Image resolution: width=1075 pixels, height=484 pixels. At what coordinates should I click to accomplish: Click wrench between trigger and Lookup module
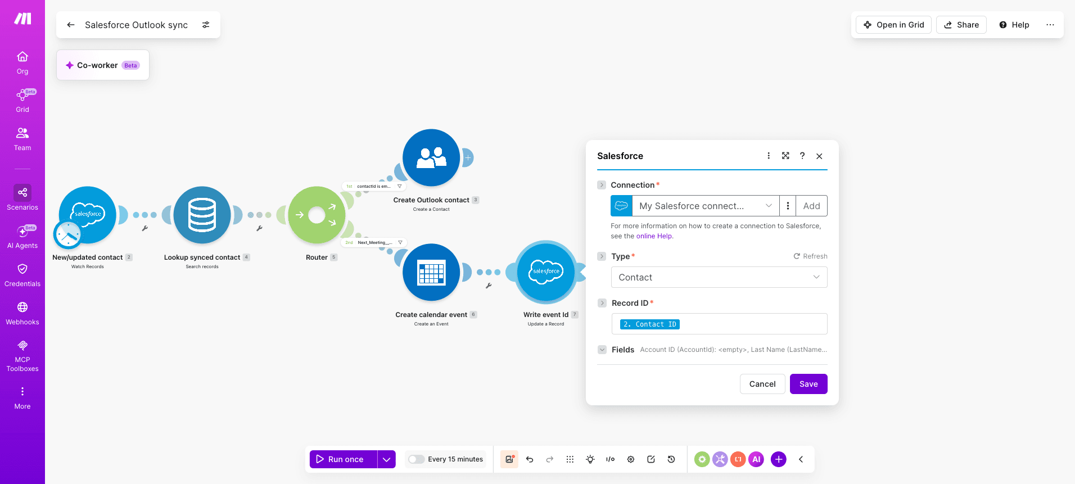pos(145,228)
